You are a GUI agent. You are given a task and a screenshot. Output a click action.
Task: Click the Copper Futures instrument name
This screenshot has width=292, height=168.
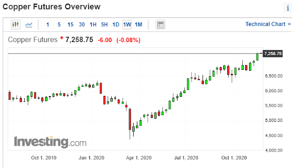tap(33, 40)
